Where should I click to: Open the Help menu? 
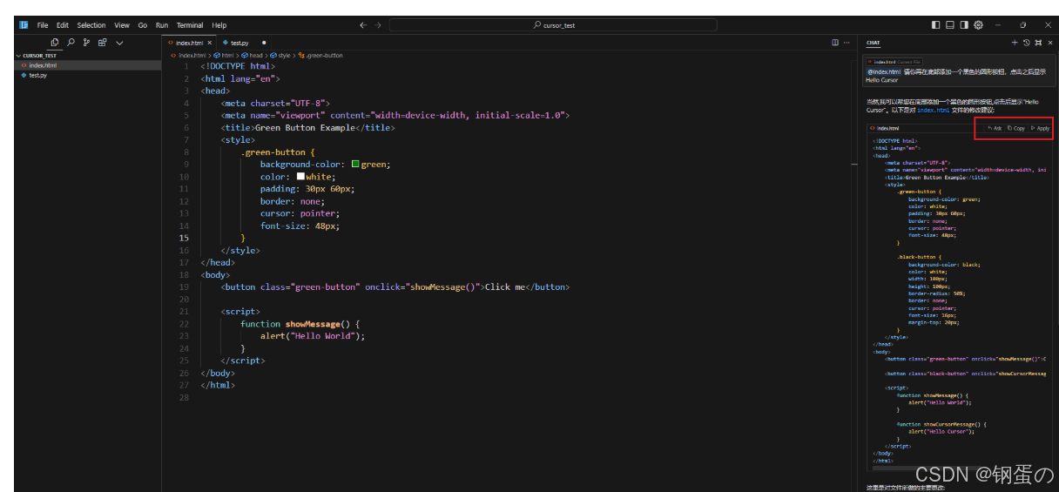coord(219,25)
